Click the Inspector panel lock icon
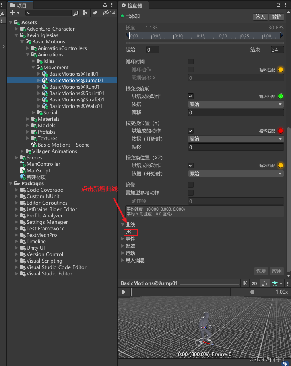 coord(279,5)
